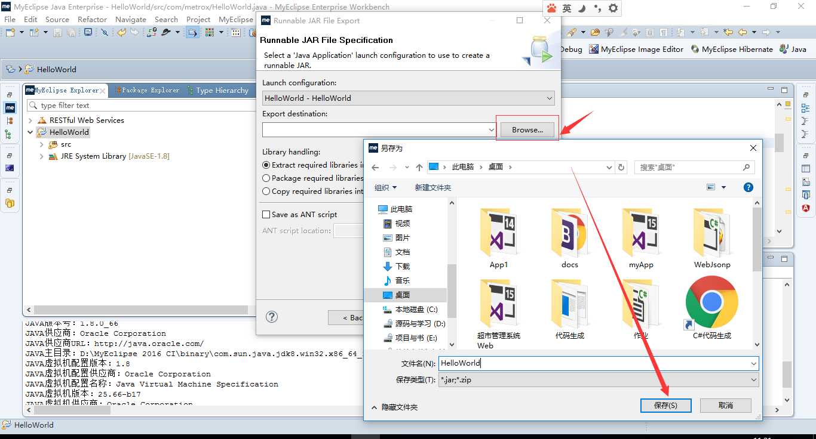This screenshot has height=439, width=816.
Task: Click the red Angular icon in right sidebar
Action: click(806, 208)
